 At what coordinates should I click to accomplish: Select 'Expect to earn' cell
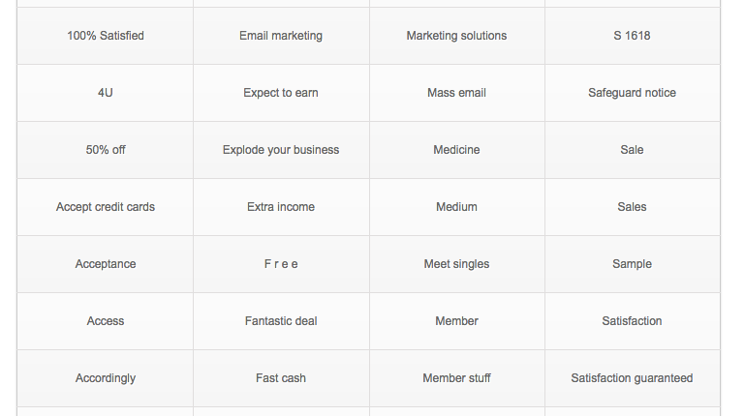281,93
